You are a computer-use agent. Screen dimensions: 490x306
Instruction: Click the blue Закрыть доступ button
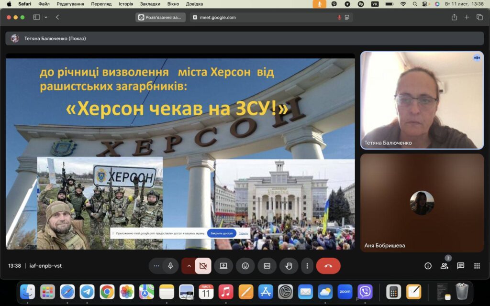pos(222,233)
